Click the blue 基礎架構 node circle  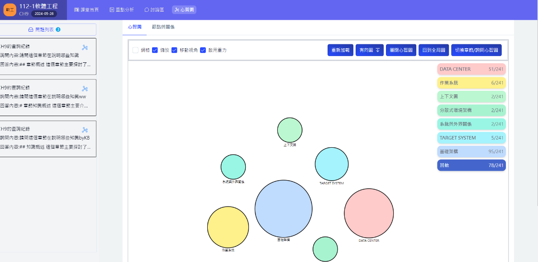pyautogui.click(x=283, y=209)
